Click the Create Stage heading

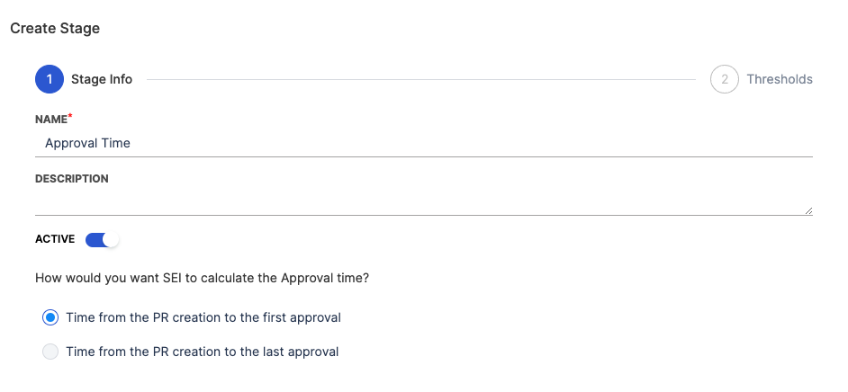click(55, 29)
